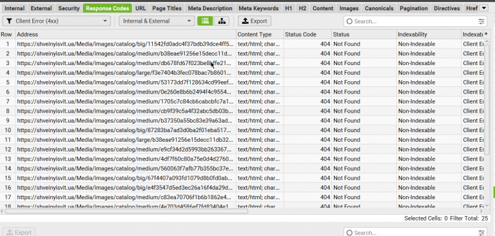This screenshot has width=495, height=236.
Task: Click the scroll left arrow of horizontal scrollbar
Action: click(2, 211)
